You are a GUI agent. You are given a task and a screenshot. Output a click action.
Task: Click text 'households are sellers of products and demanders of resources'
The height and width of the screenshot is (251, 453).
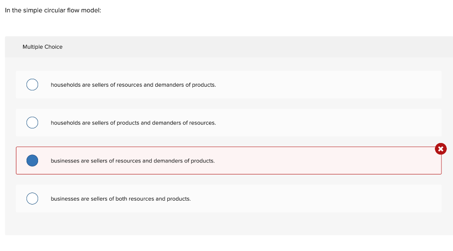[133, 123]
